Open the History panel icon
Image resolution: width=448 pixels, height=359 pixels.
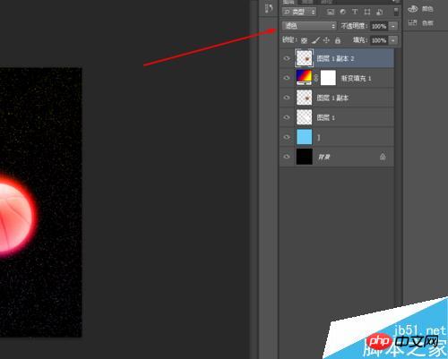269,8
